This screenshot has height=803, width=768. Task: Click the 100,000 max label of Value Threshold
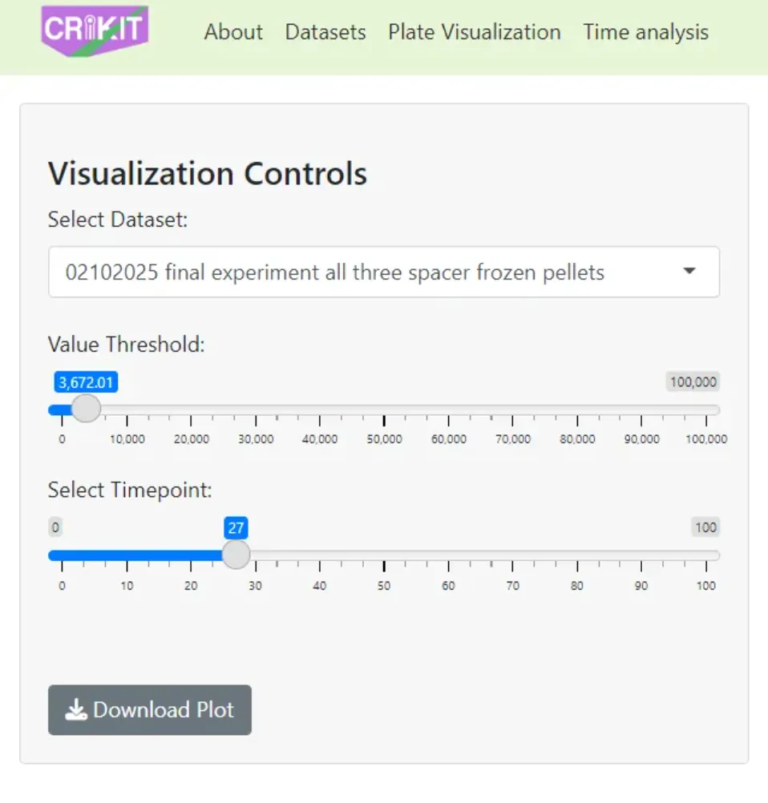[693, 382]
